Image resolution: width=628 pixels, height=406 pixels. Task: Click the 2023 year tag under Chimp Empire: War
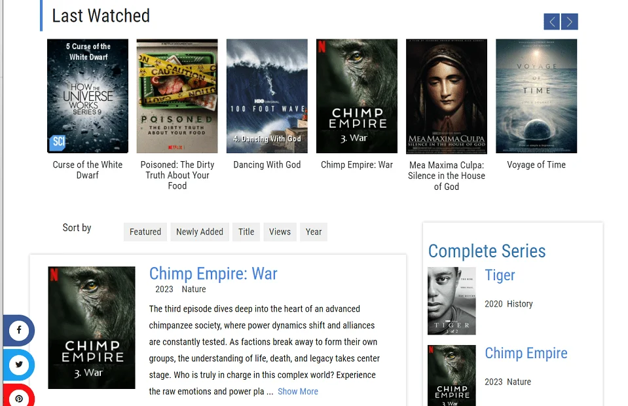pos(164,289)
